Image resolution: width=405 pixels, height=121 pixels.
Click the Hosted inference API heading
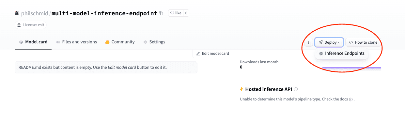[269, 89]
